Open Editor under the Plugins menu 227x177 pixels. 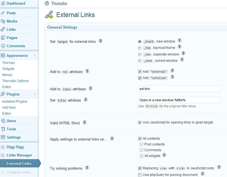tap(7, 113)
